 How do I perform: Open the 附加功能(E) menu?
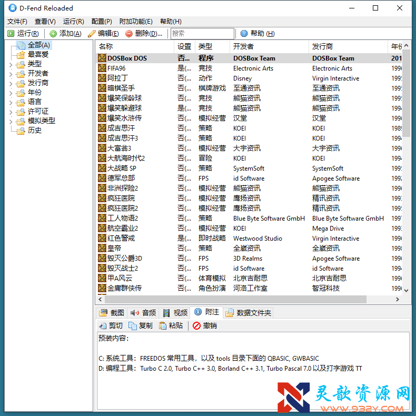coord(136,22)
